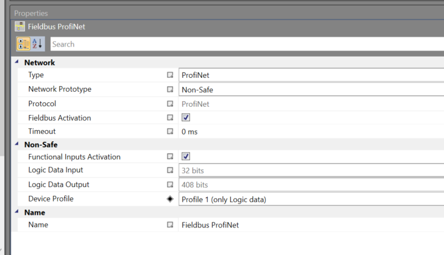
Task: Sort properties alphabetically with A-Z icon
Action: click(x=38, y=44)
